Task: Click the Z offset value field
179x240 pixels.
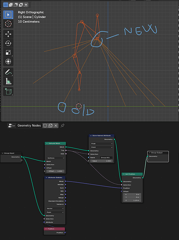Action: [x=132, y=201]
